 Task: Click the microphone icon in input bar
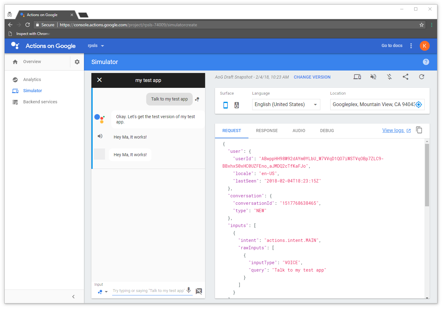189,290
